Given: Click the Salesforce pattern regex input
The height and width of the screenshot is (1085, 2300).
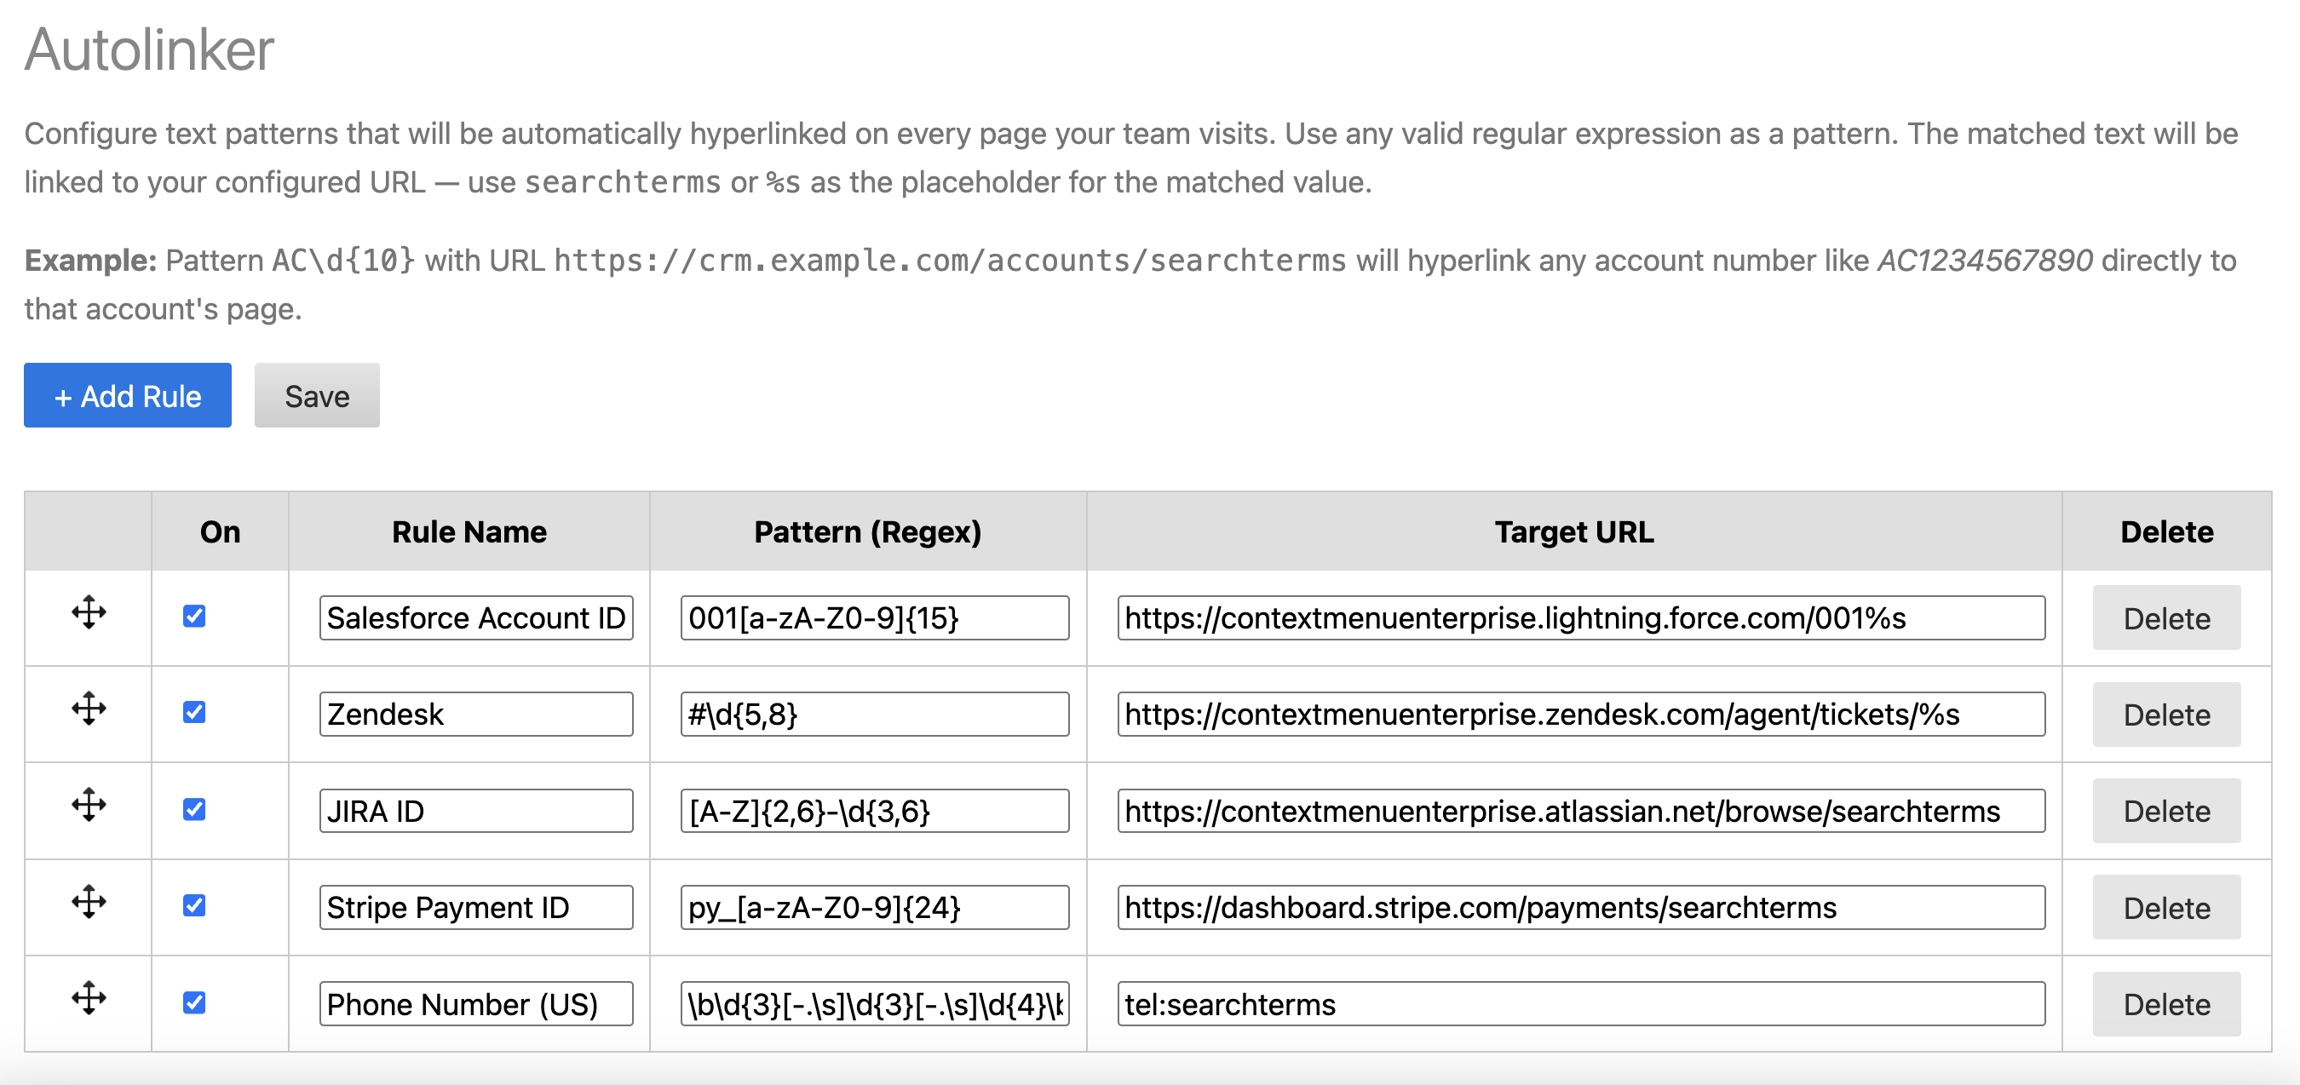Looking at the screenshot, I should click(x=873, y=618).
